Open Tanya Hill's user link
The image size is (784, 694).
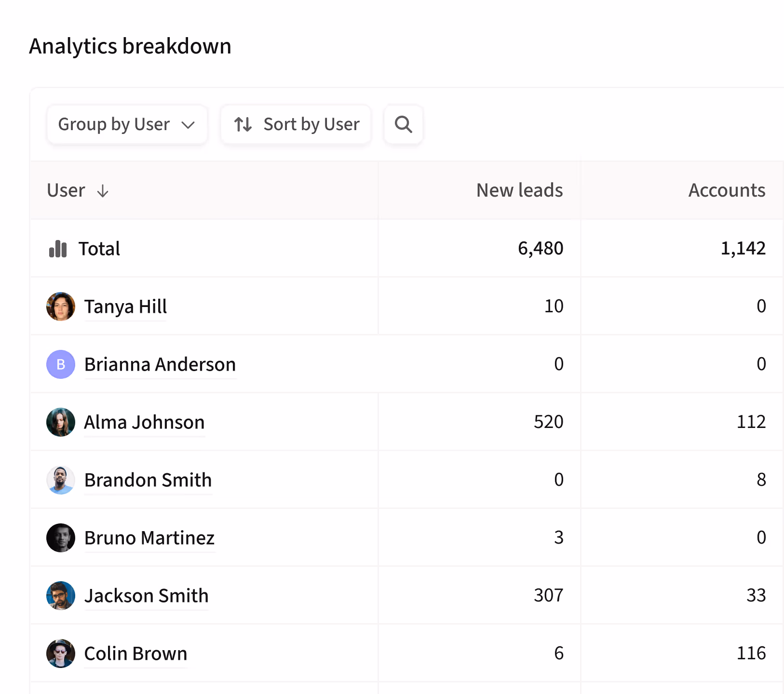pos(125,307)
